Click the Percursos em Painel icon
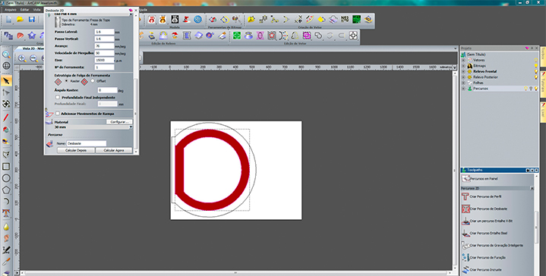This screenshot has height=276, width=546. (x=466, y=179)
